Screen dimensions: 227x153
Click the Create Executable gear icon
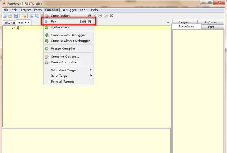click(x=47, y=62)
